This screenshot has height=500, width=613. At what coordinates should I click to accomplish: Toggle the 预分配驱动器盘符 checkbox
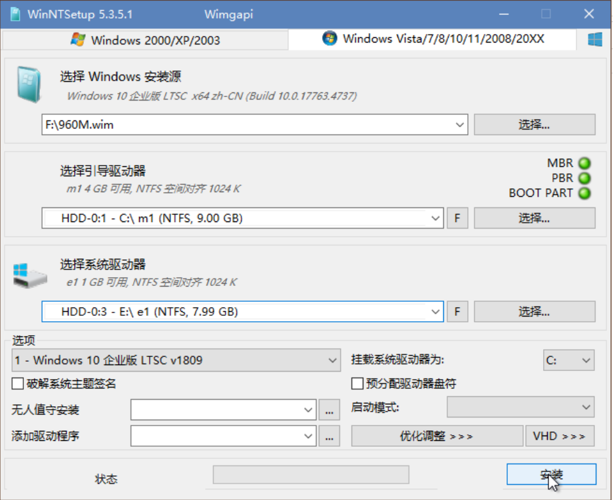pos(357,384)
